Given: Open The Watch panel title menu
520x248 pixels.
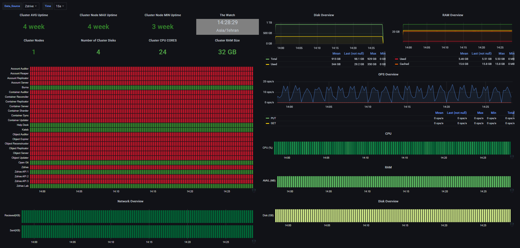Looking at the screenshot, I should [x=227, y=15].
